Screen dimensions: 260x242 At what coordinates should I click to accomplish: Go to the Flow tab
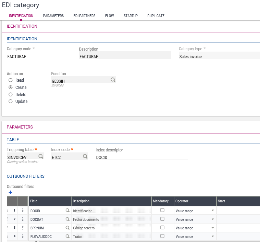point(109,16)
